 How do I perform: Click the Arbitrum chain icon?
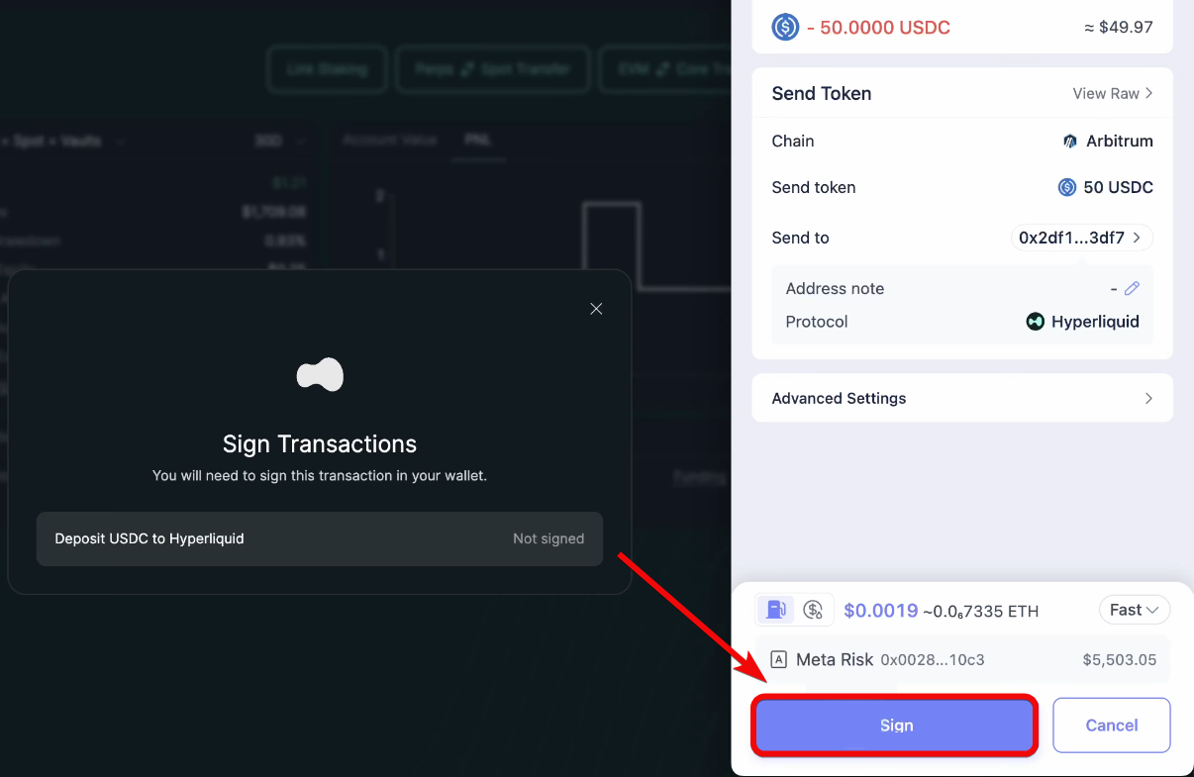click(x=1070, y=142)
